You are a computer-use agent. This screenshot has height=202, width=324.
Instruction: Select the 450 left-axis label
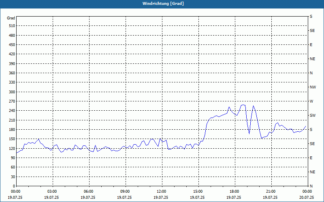12,45
